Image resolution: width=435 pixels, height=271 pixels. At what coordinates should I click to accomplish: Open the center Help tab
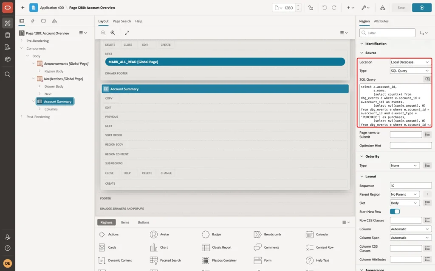(x=138, y=21)
